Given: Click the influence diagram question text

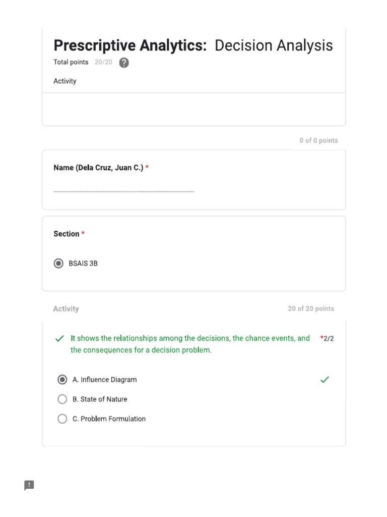Looking at the screenshot, I should (x=190, y=344).
